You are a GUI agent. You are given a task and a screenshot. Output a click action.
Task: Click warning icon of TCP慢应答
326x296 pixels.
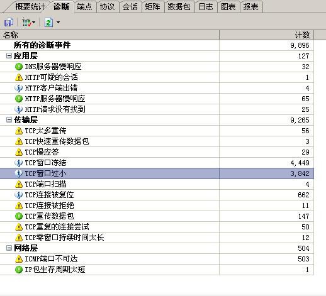[x=19, y=152]
